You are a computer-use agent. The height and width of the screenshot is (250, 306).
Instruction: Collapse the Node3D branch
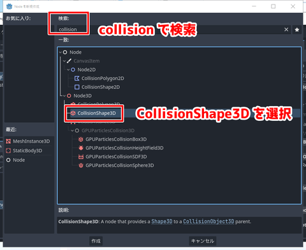tap(64, 96)
